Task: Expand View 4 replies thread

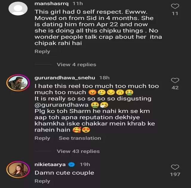Action: click(x=76, y=65)
